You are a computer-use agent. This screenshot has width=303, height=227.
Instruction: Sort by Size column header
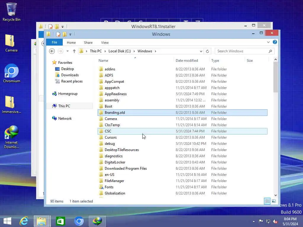pyautogui.click(x=257, y=60)
